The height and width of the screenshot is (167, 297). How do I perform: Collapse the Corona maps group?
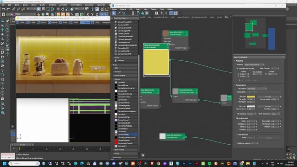[125, 79]
